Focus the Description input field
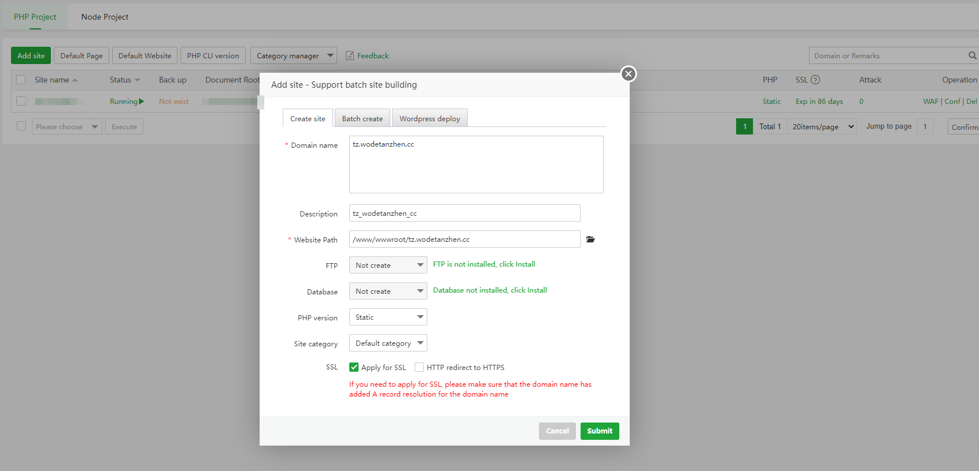This screenshot has height=471, width=979. click(465, 213)
